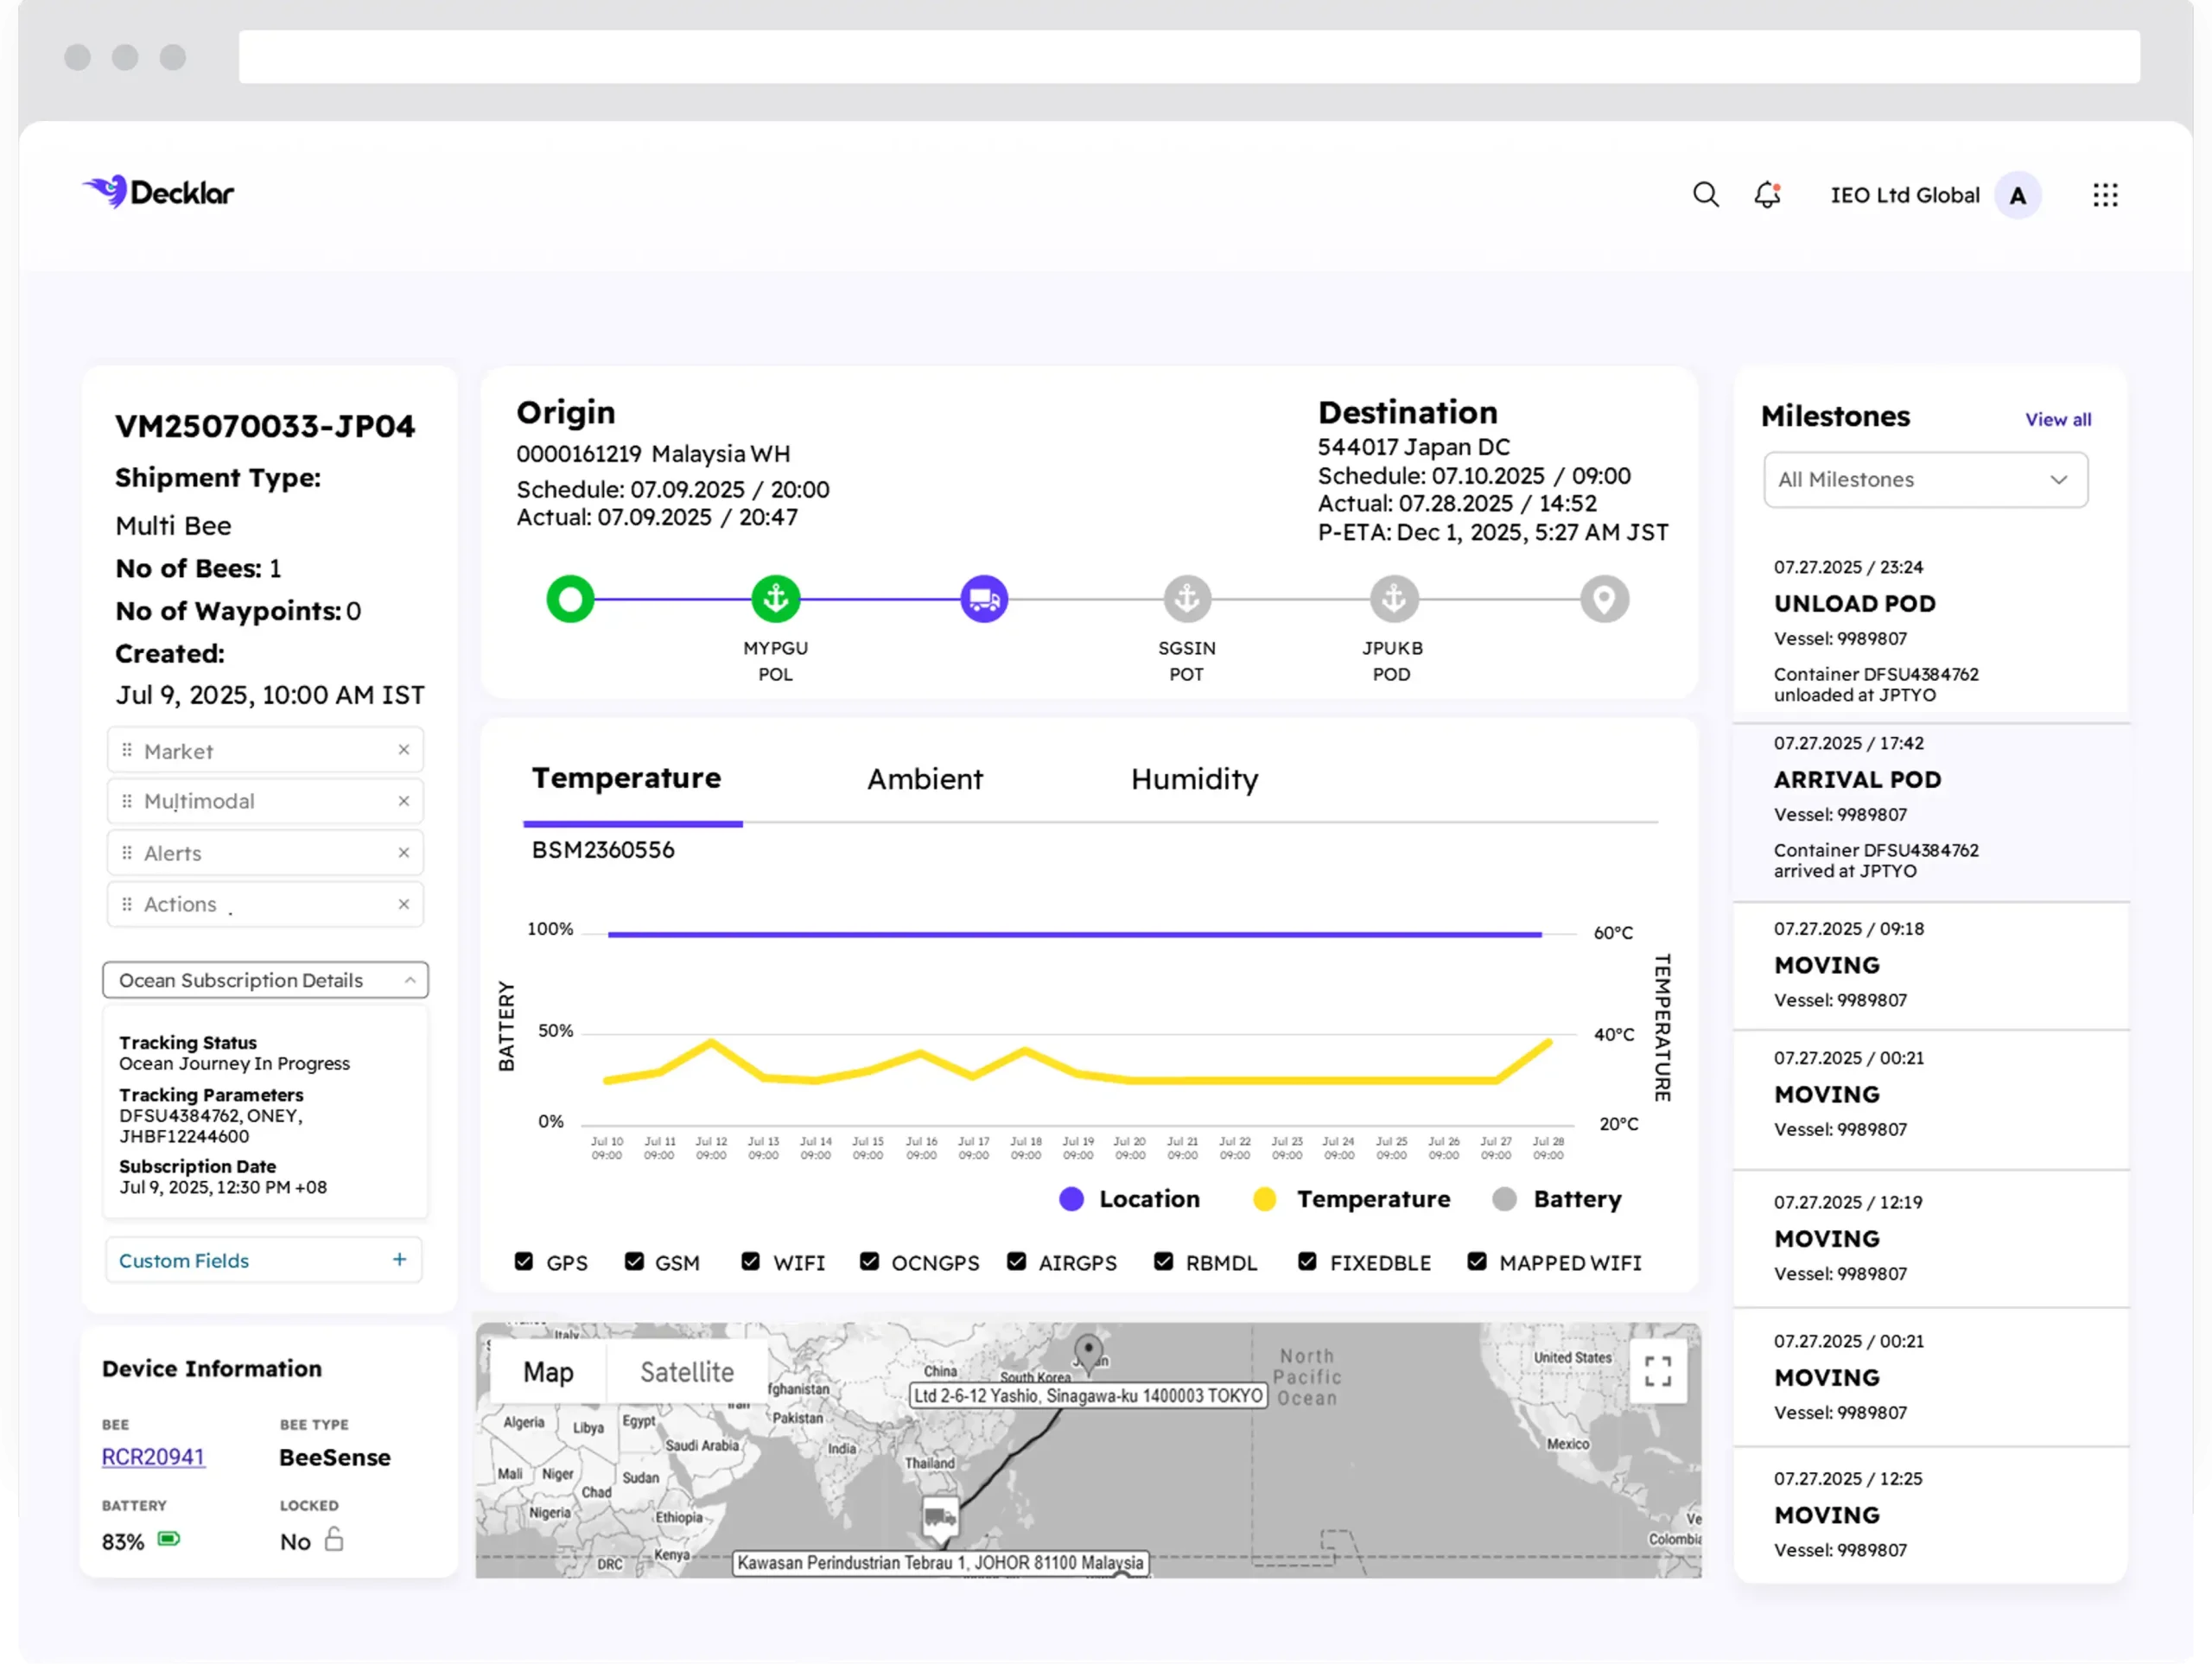Switch map to Satellite view
The height and width of the screenshot is (1664, 2212).
point(686,1372)
